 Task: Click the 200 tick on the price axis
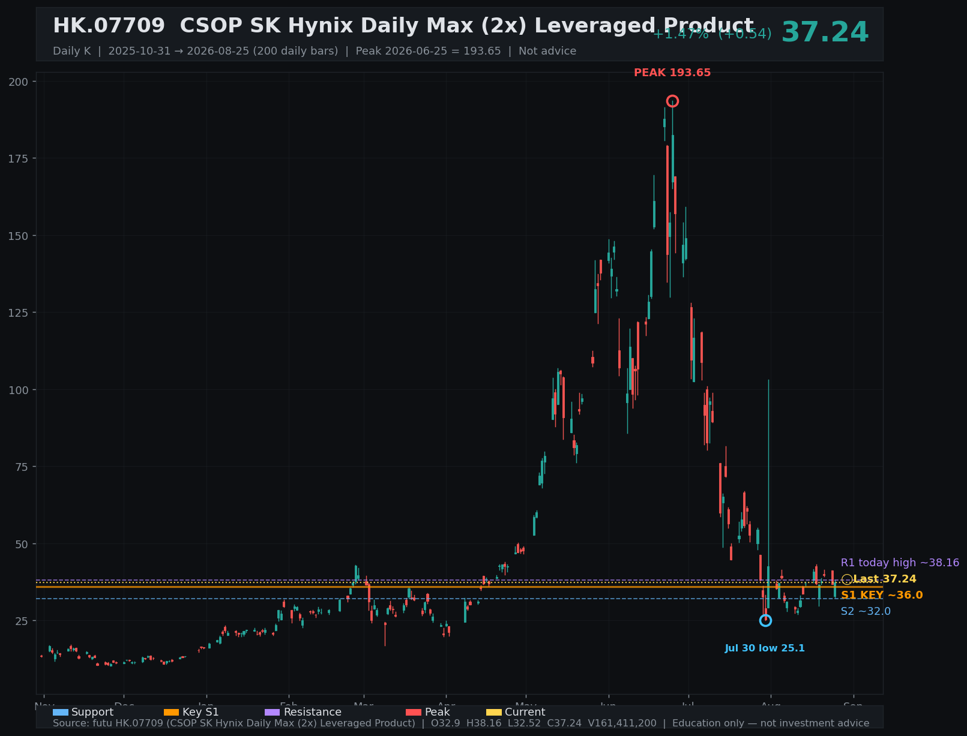tap(19, 82)
